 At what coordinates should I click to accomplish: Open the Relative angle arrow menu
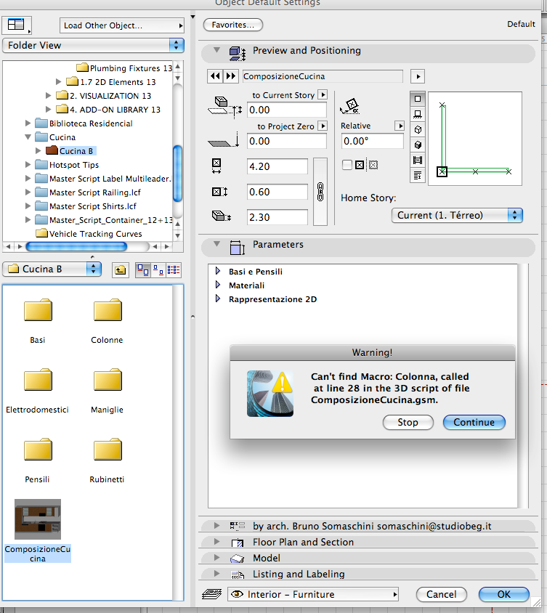click(x=400, y=126)
